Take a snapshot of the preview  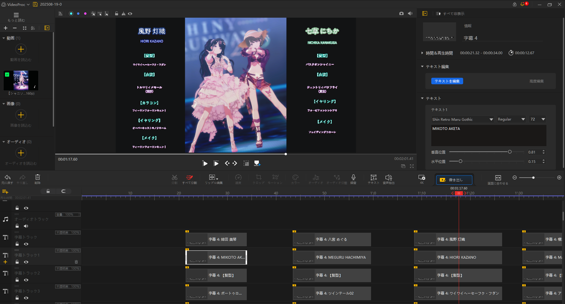click(401, 14)
